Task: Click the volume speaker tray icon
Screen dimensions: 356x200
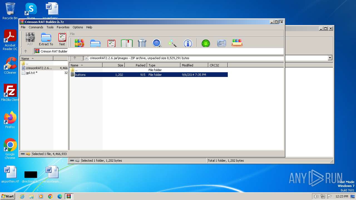Action: click(316, 196)
